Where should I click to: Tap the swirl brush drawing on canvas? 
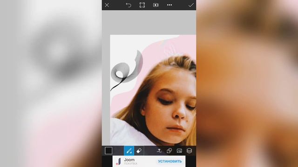[x=126, y=71]
